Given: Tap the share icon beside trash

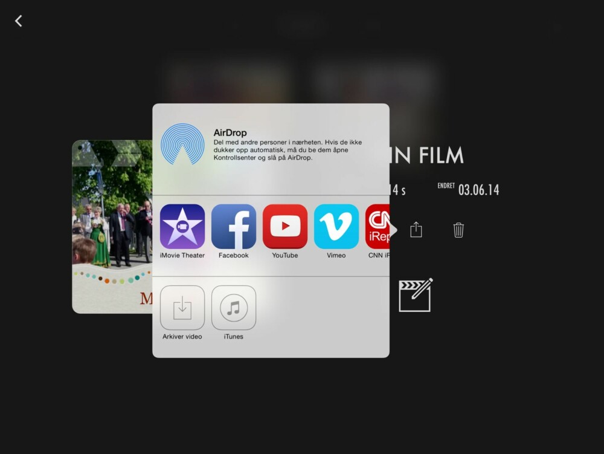Looking at the screenshot, I should pos(416,229).
